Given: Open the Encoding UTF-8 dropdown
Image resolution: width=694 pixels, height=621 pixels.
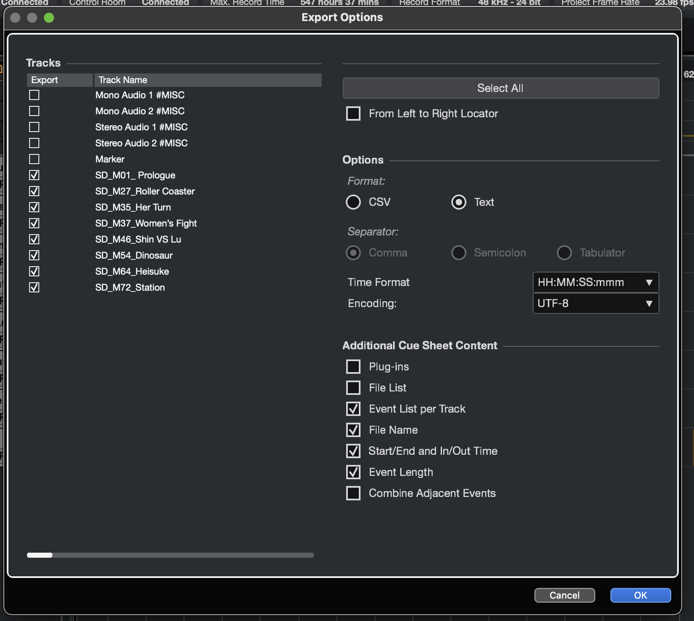Looking at the screenshot, I should coord(596,303).
